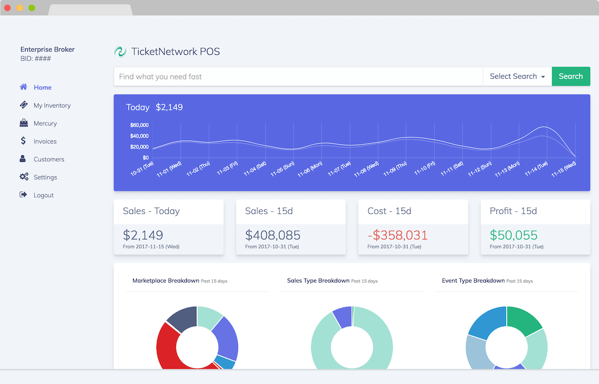
Task: Click the Profit - 15d amount $50,055
Action: pyautogui.click(x=514, y=235)
